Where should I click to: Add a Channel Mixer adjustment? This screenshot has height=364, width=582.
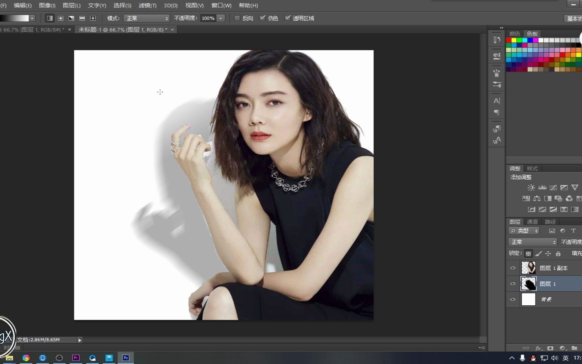pyautogui.click(x=569, y=199)
